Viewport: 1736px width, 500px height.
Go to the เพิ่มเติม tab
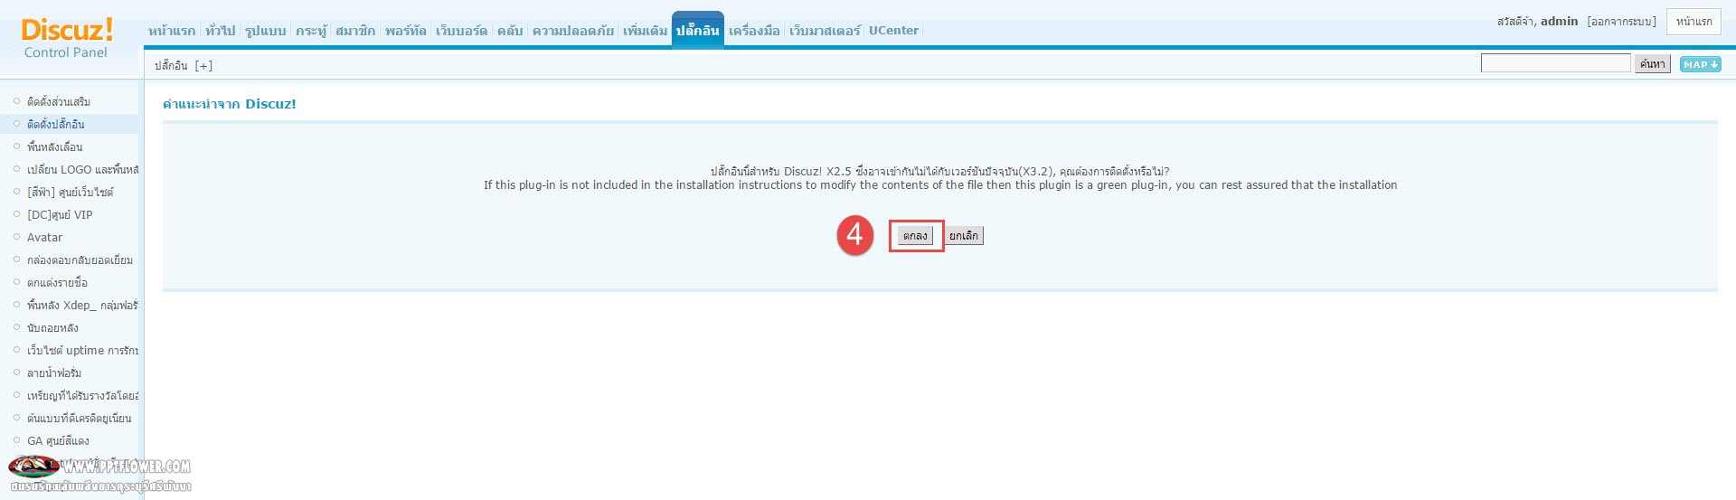pos(646,31)
